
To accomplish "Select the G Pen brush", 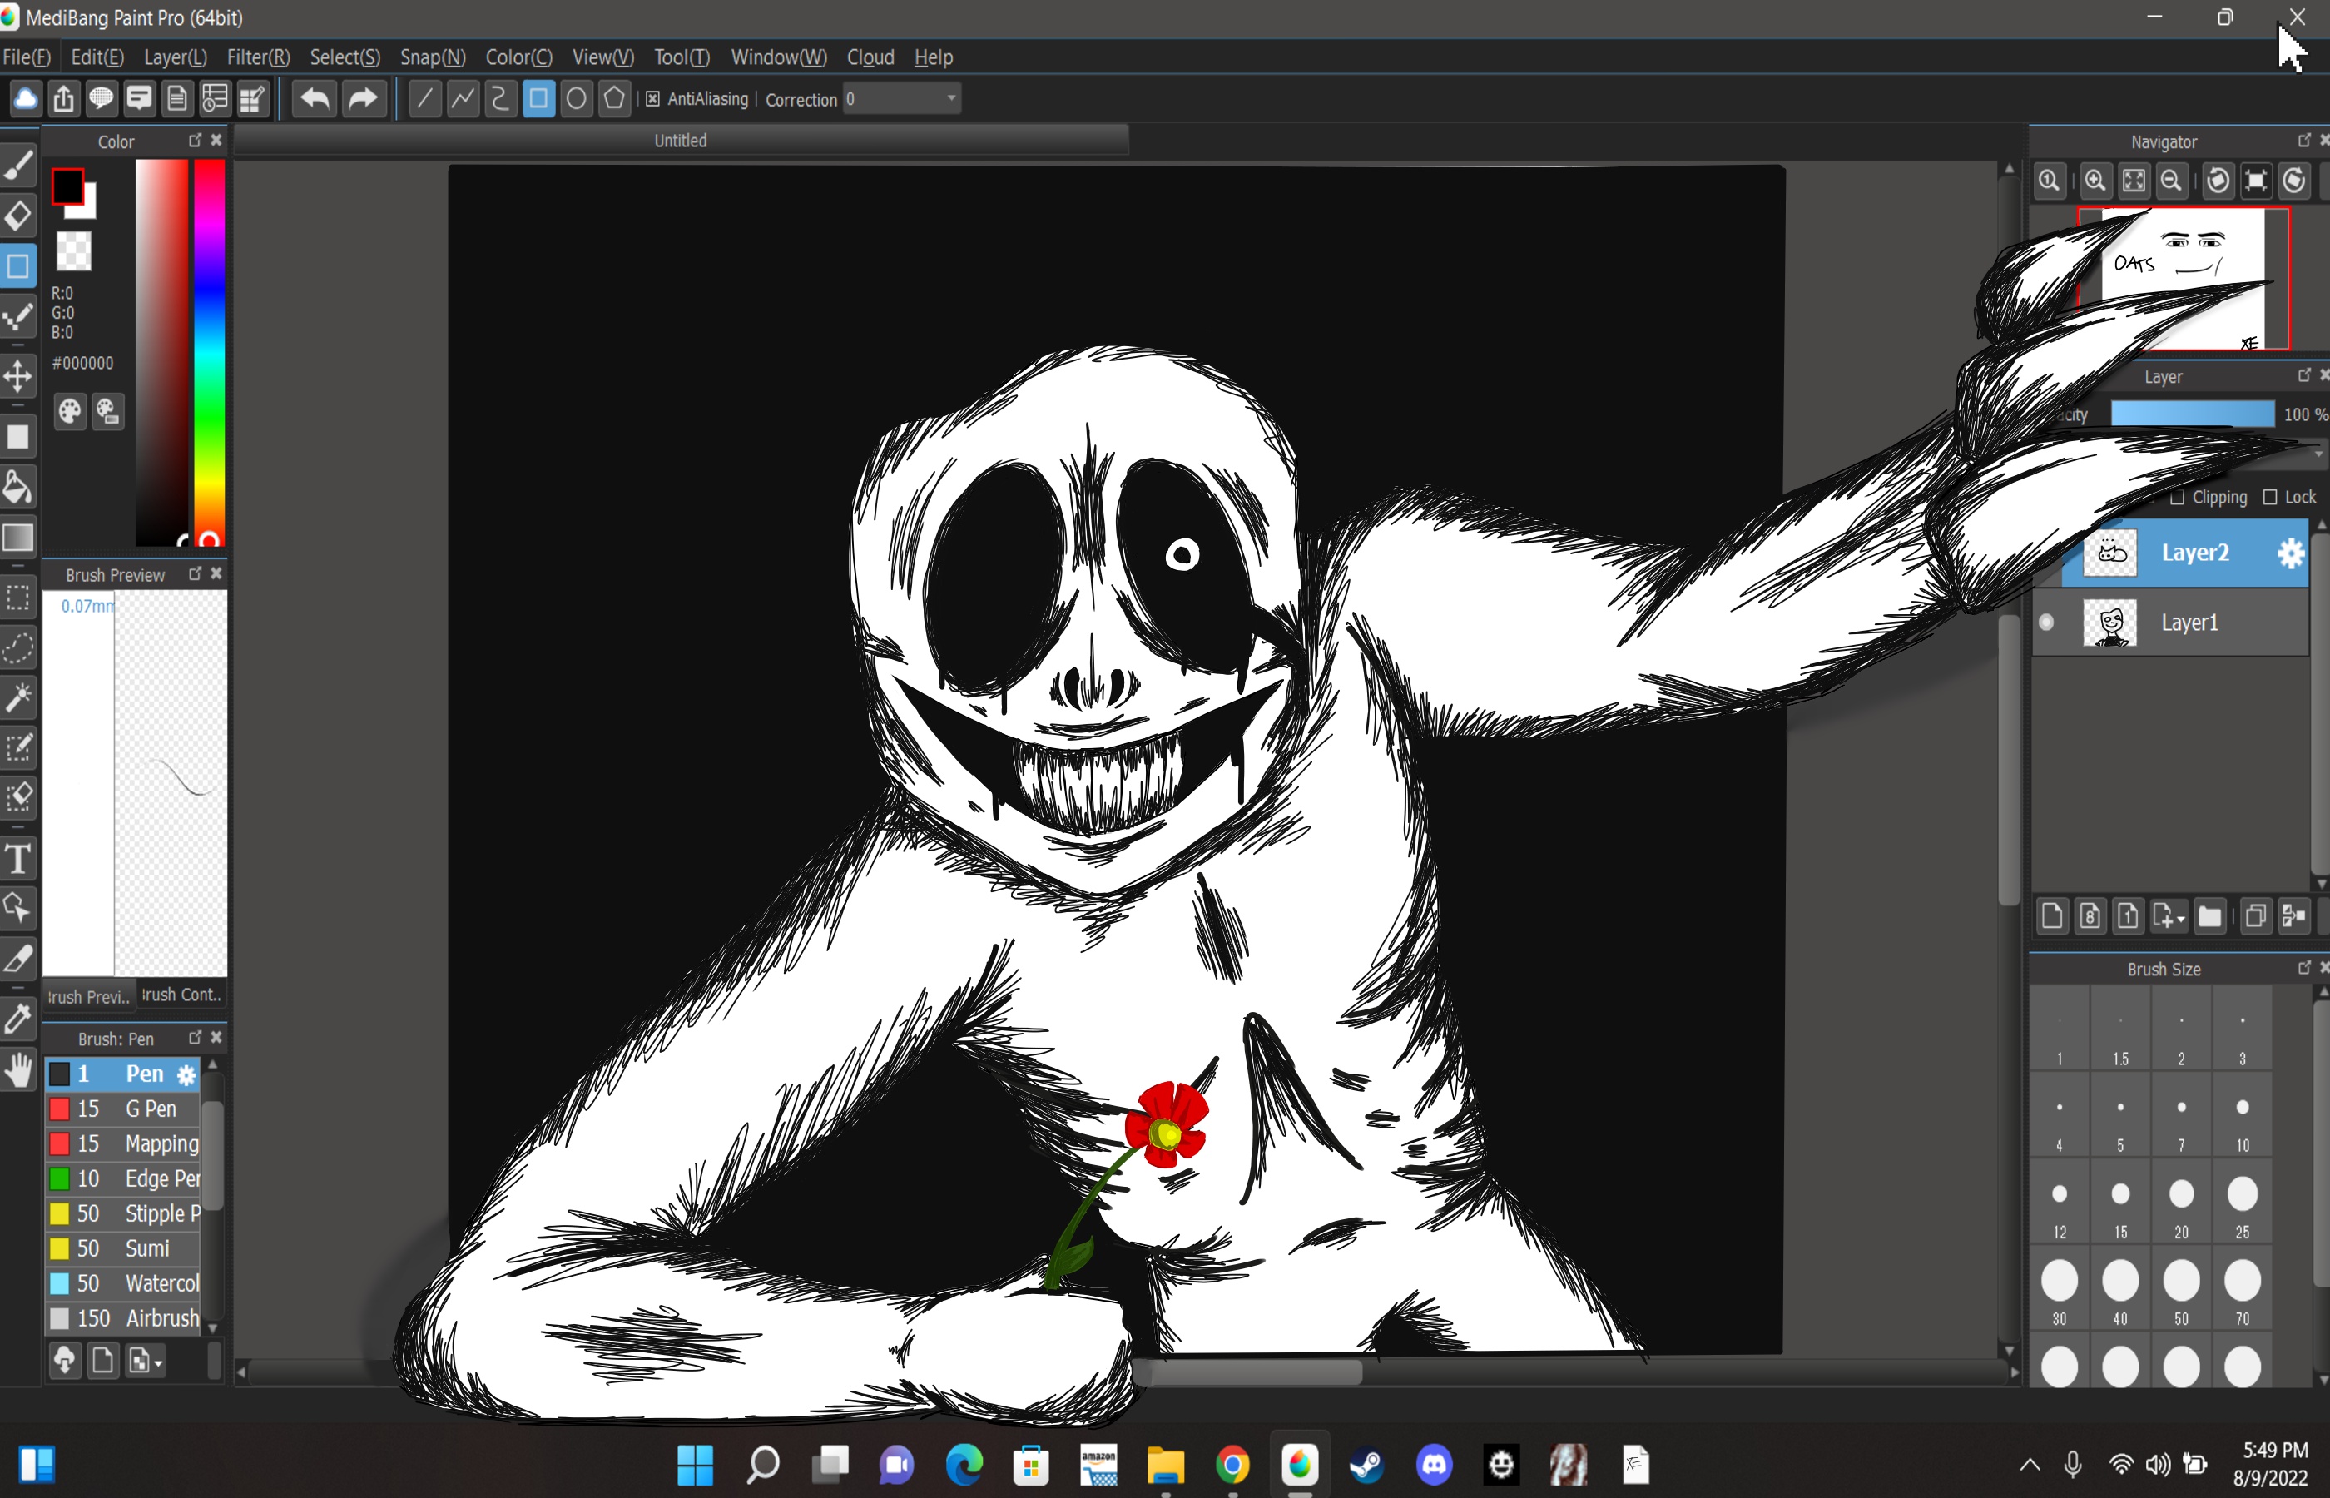I will (x=150, y=1109).
